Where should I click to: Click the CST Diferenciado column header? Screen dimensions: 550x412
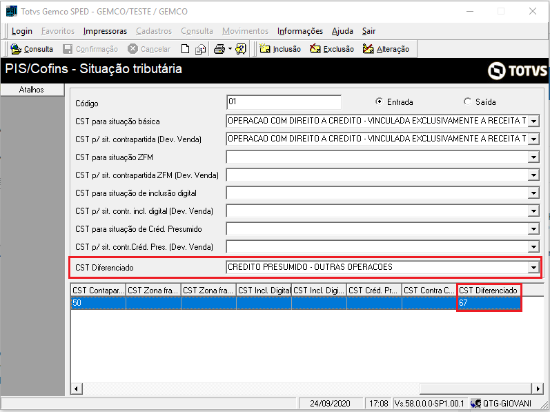tap(489, 291)
